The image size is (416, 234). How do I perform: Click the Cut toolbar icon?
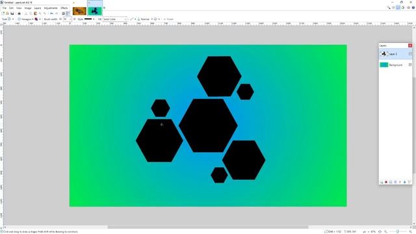click(26, 13)
